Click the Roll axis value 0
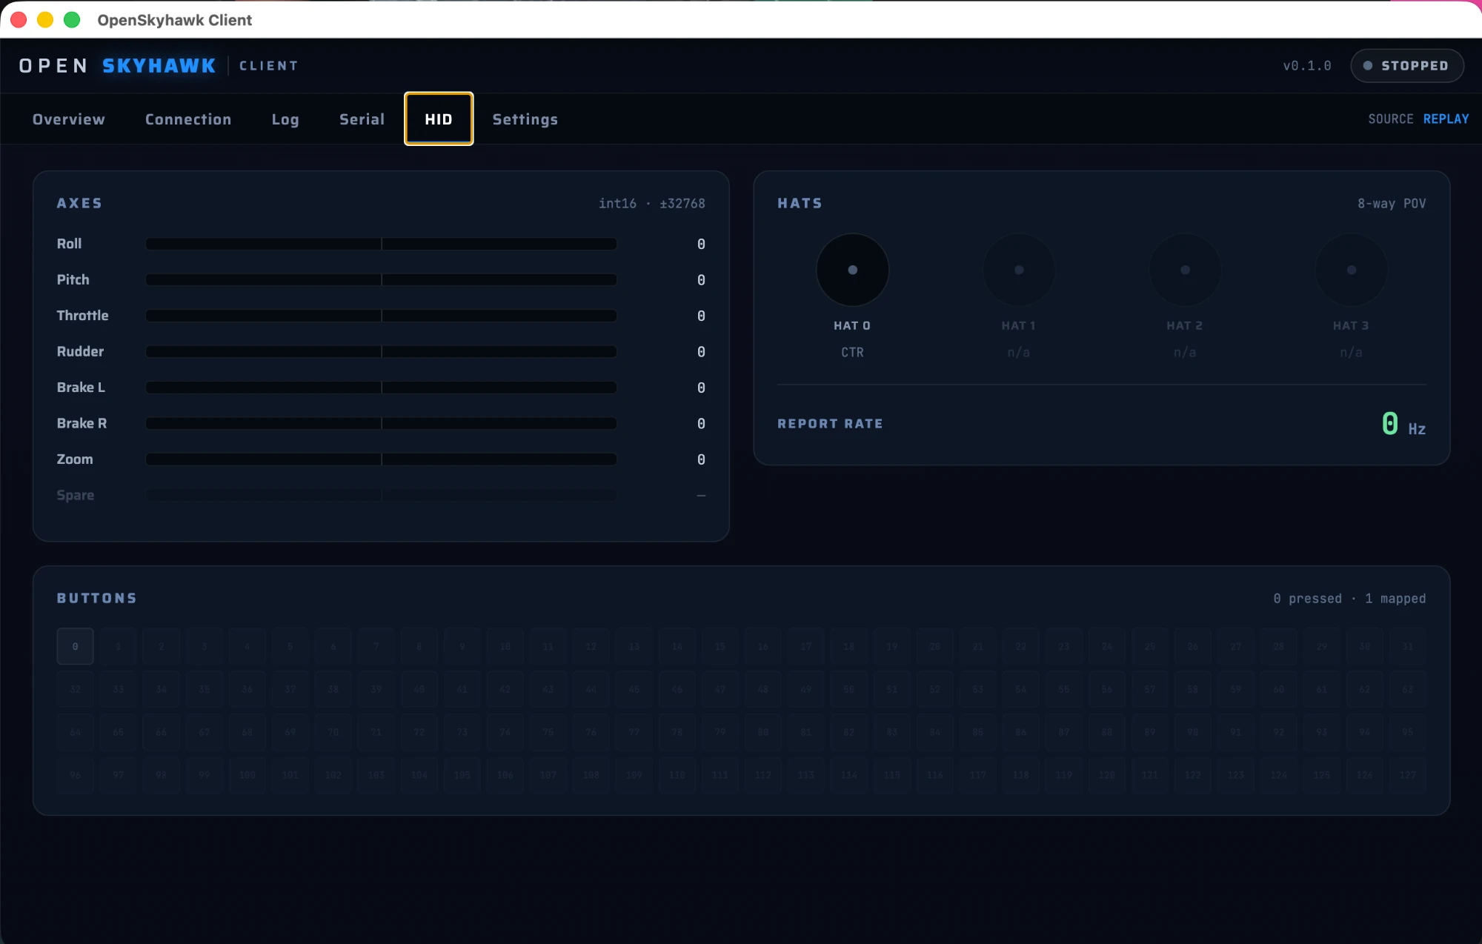The width and height of the screenshot is (1482, 944). pos(701,244)
